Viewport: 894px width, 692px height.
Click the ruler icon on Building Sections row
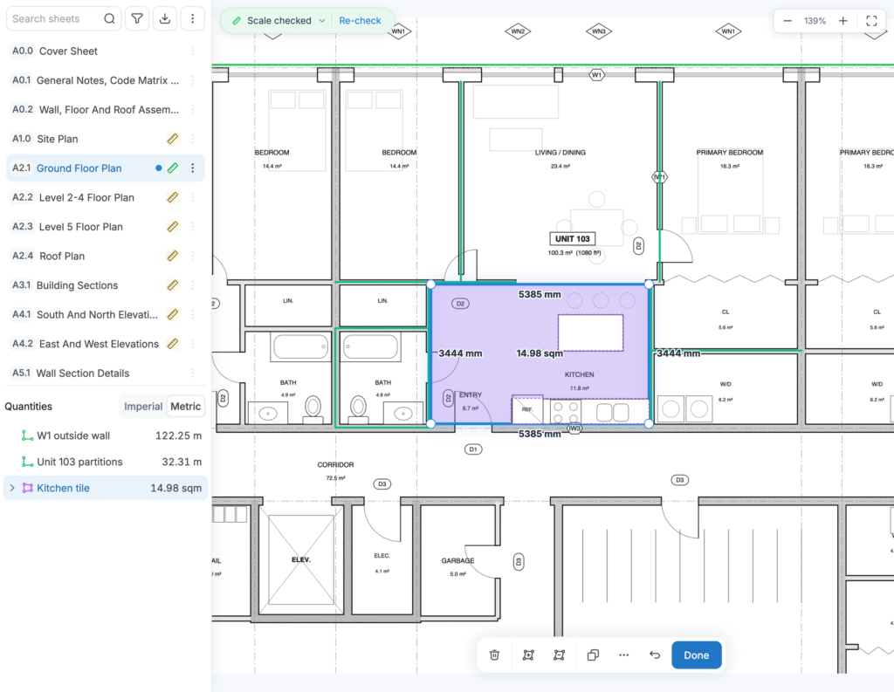coord(172,285)
